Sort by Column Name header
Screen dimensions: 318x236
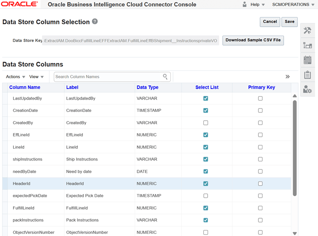tap(25, 87)
